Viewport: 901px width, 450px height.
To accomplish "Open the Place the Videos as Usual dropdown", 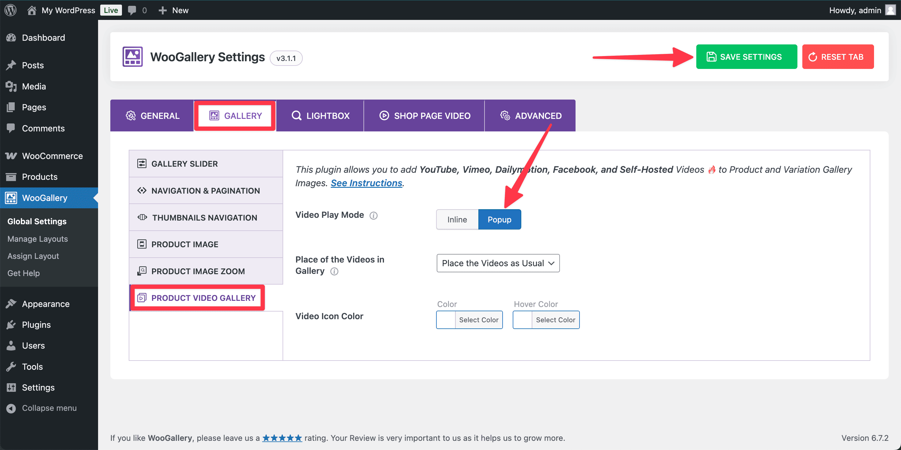I will (x=498, y=263).
